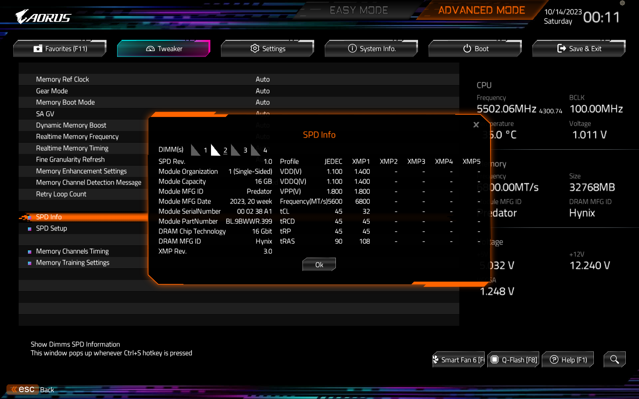Click the Tweaker gauge icon

(x=150, y=49)
